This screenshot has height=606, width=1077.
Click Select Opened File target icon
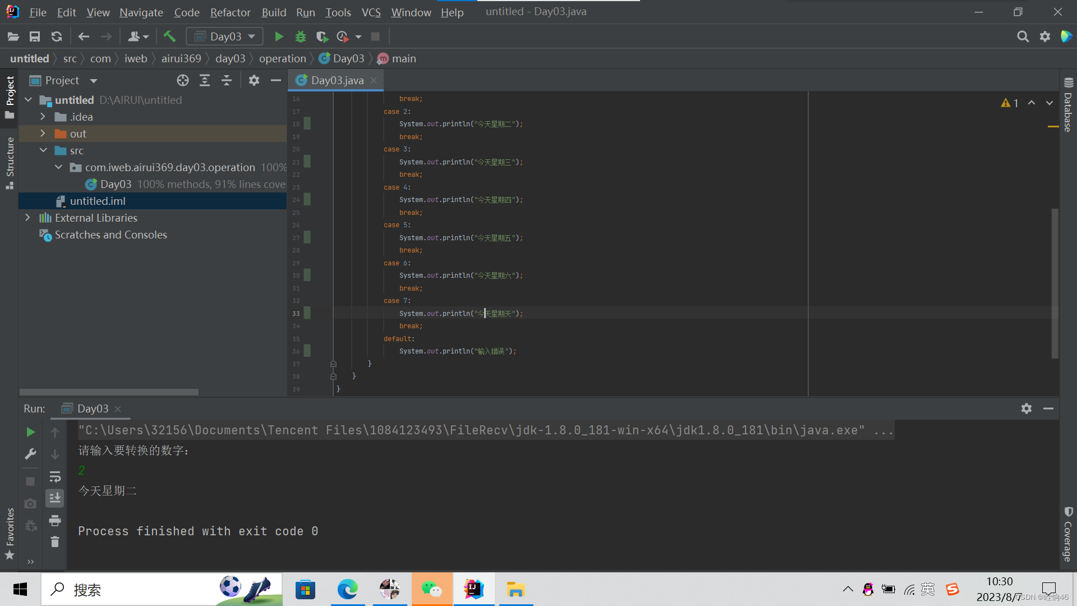183,81
